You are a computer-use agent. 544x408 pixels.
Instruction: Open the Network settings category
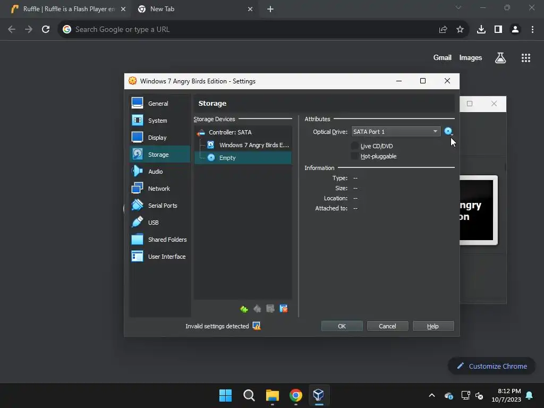point(159,189)
